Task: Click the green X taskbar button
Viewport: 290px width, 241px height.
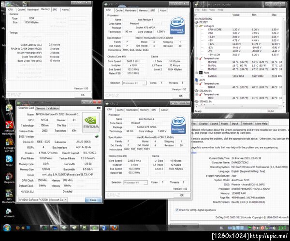Action: click(84, 227)
